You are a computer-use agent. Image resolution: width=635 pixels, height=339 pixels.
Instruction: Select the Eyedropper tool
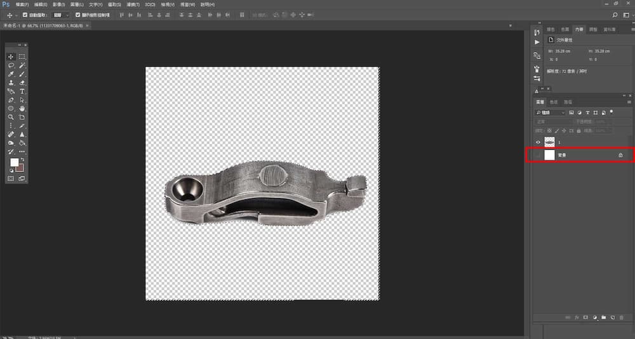pyautogui.click(x=11, y=74)
